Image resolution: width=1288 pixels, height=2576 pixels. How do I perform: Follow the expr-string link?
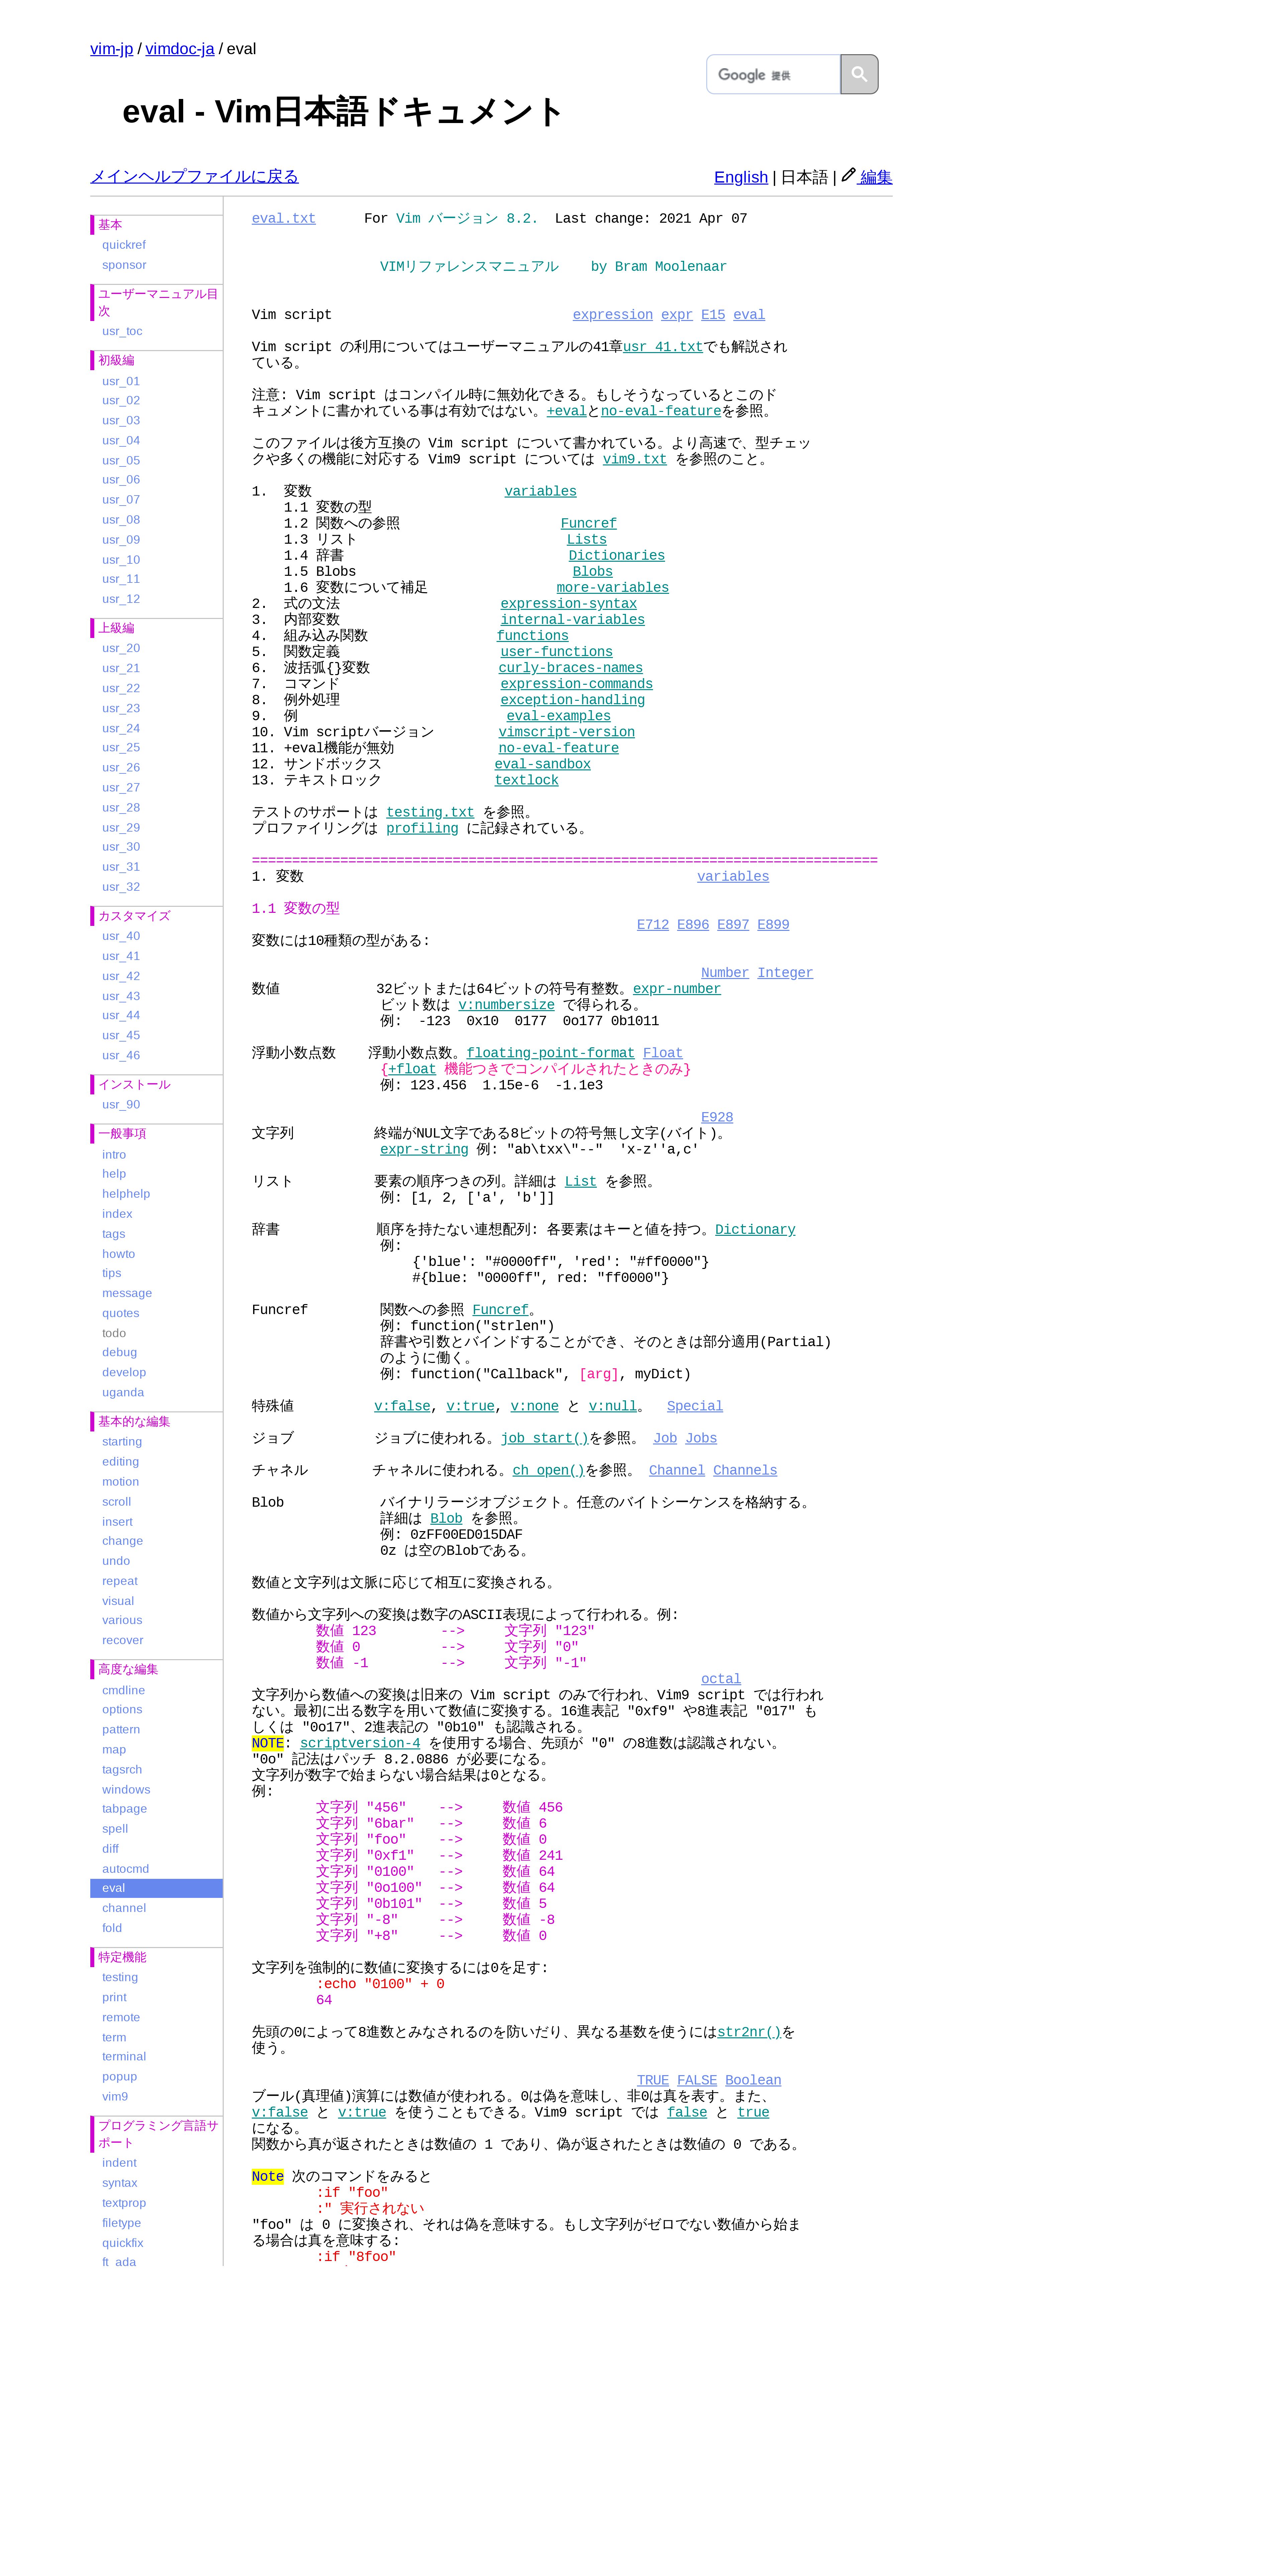click(x=424, y=1150)
